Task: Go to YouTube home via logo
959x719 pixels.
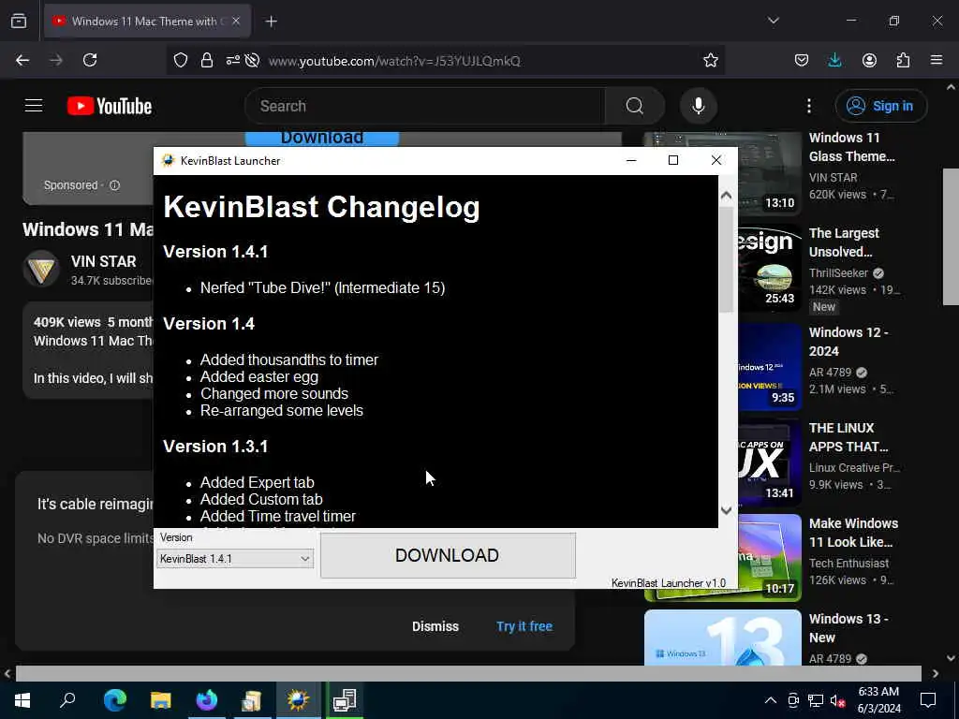Action: pyautogui.click(x=110, y=106)
